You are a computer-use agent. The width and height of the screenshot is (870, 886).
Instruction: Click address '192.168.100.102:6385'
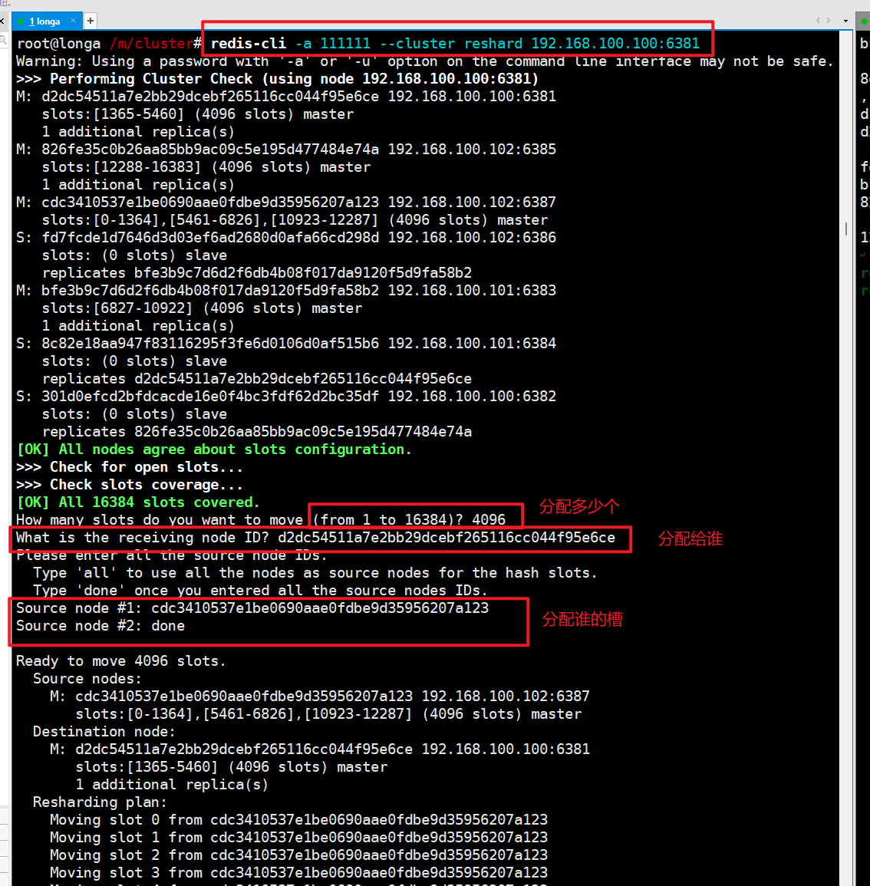[472, 149]
